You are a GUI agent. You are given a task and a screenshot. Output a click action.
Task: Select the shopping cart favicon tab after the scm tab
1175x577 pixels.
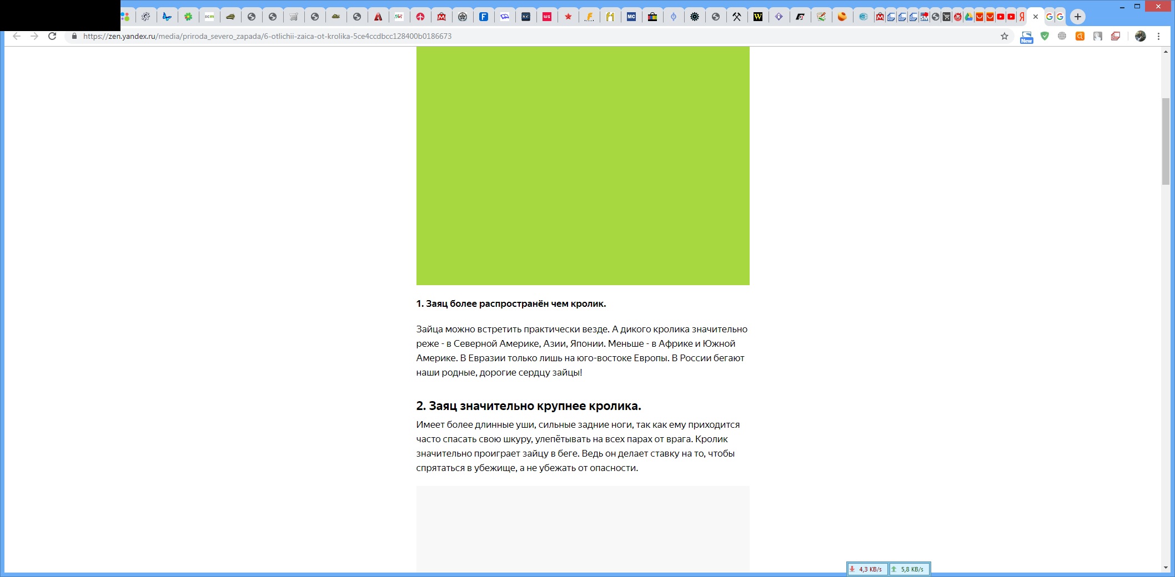(x=294, y=17)
